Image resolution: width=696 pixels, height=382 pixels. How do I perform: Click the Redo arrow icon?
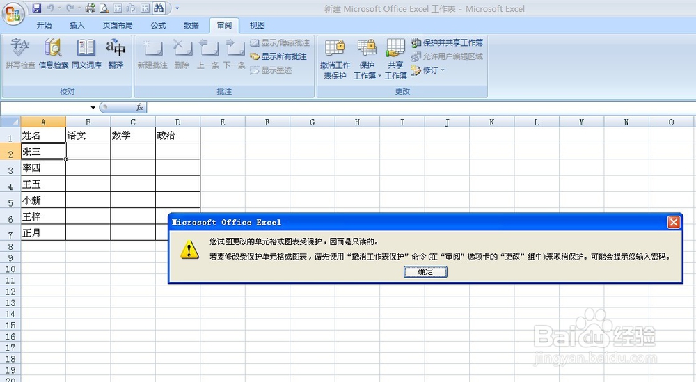(70, 8)
